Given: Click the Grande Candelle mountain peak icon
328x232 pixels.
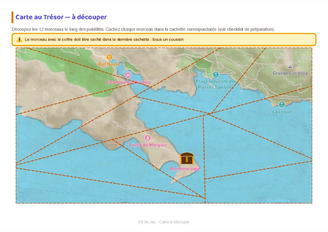Looking at the screenshot, I should [x=290, y=66].
